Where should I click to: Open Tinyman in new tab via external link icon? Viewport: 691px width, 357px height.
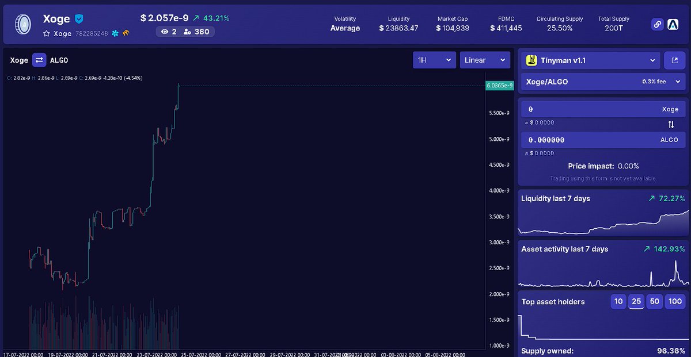click(x=675, y=60)
